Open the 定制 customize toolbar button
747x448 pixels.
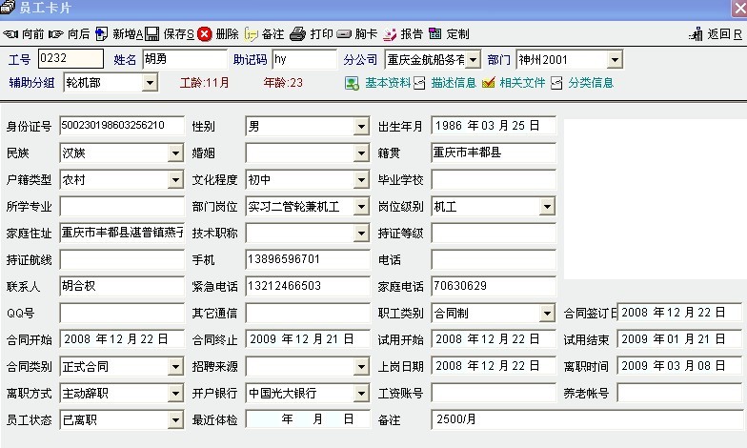tap(435, 34)
